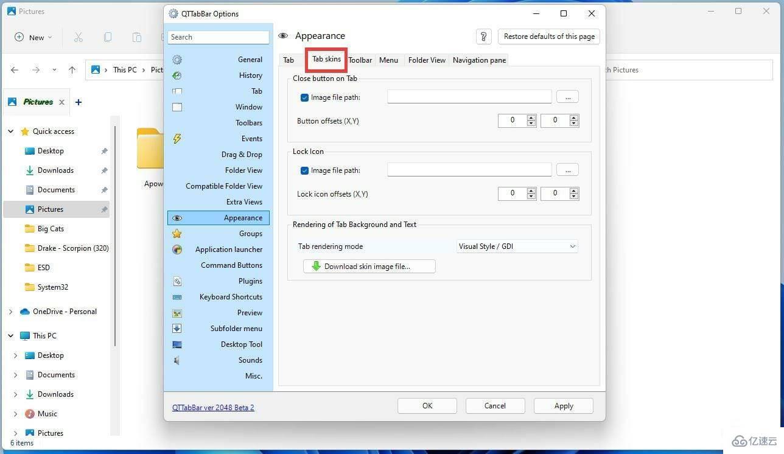Select the Preview category
This screenshot has height=454, width=784.
click(218, 313)
